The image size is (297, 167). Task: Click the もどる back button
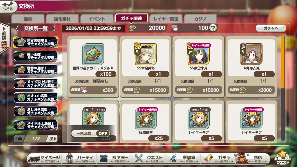coord(8,7)
